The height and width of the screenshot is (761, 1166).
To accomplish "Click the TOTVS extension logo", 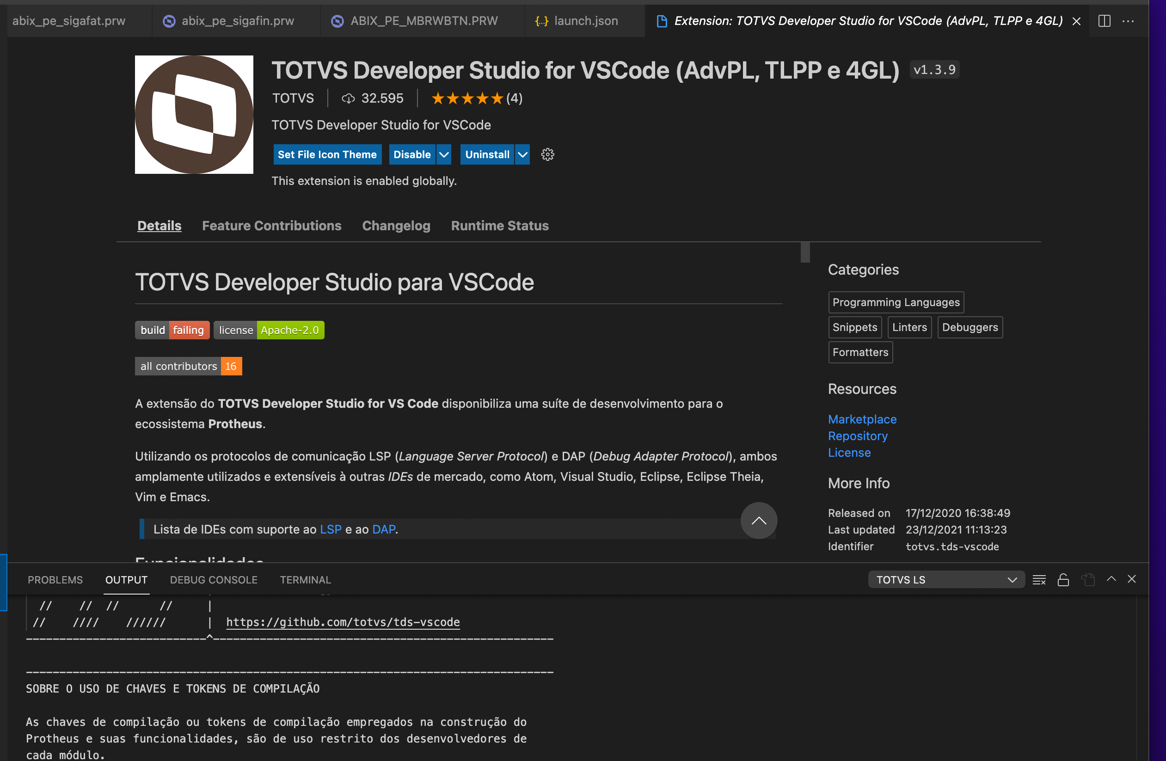I will click(194, 115).
